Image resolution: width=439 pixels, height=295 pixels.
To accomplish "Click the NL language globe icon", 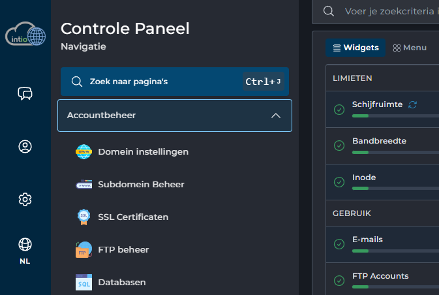I will pyautogui.click(x=25, y=245).
